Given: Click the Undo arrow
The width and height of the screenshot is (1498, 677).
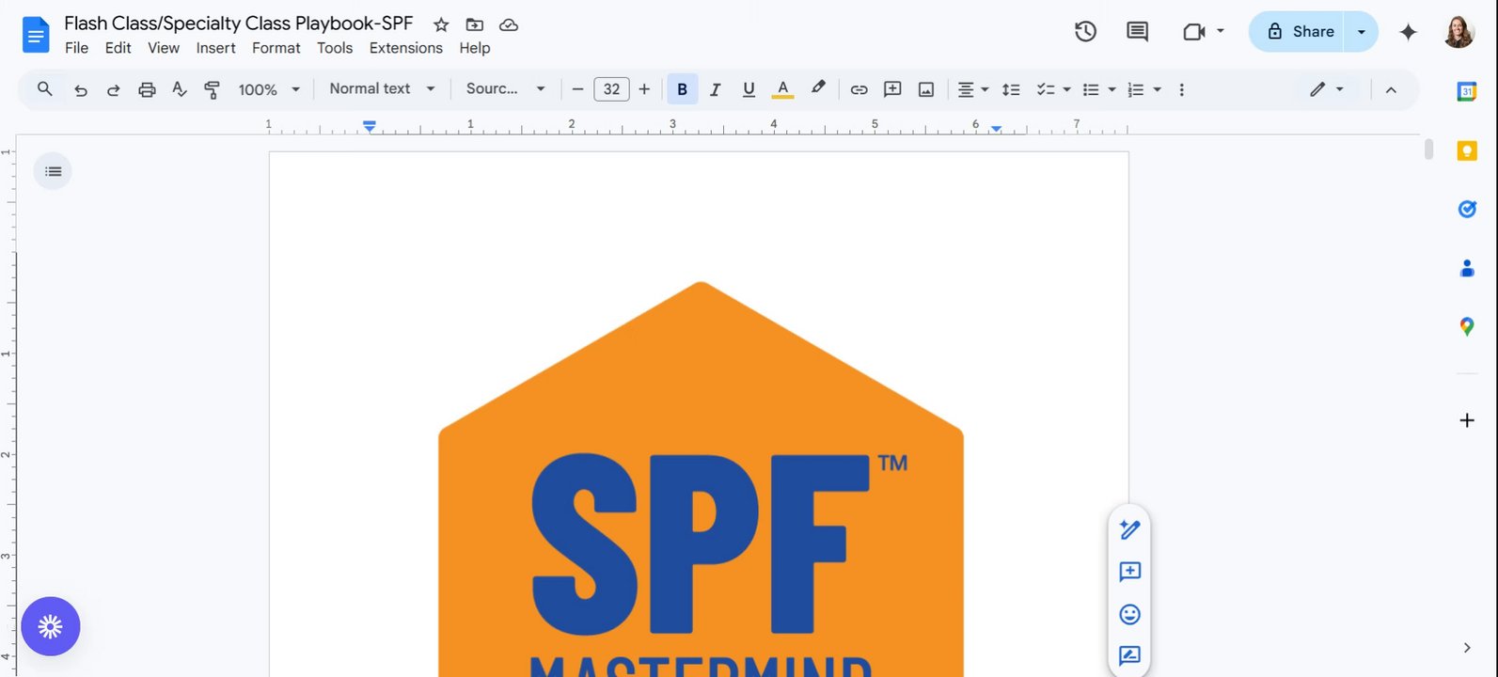Looking at the screenshot, I should pyautogui.click(x=81, y=89).
